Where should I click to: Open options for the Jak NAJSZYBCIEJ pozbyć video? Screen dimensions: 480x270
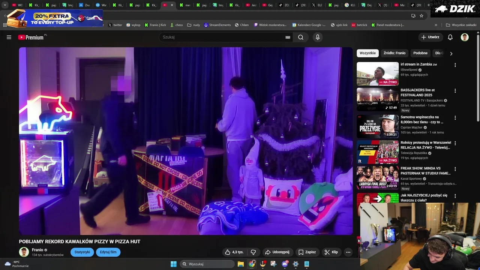click(x=455, y=196)
